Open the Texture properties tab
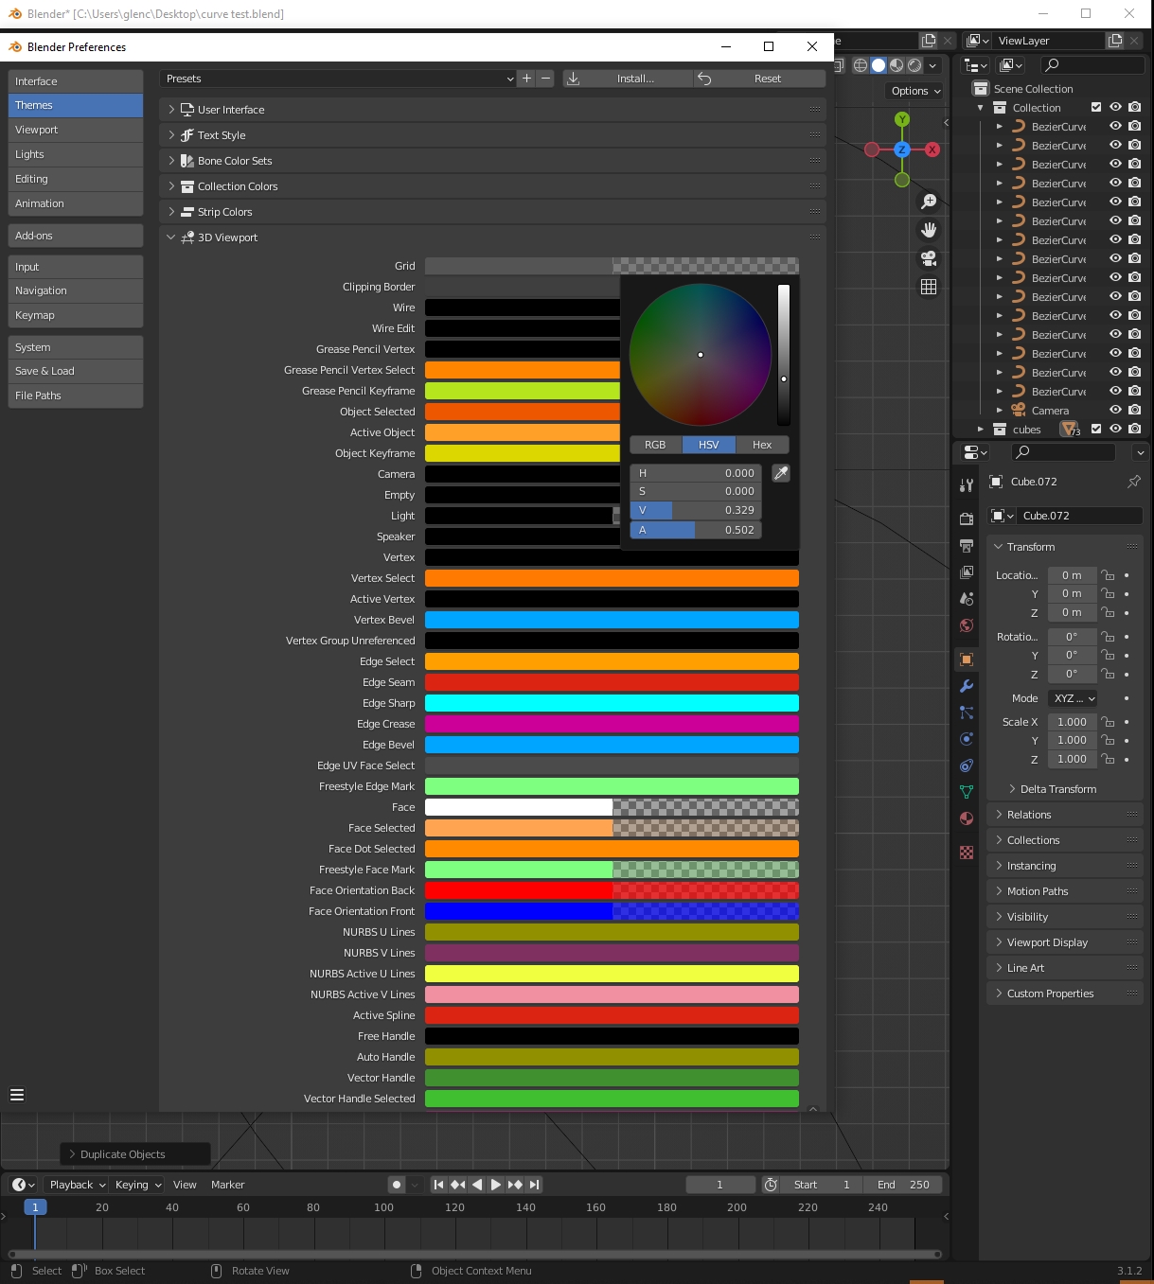Viewport: 1154px width, 1284px height. pyautogui.click(x=967, y=853)
